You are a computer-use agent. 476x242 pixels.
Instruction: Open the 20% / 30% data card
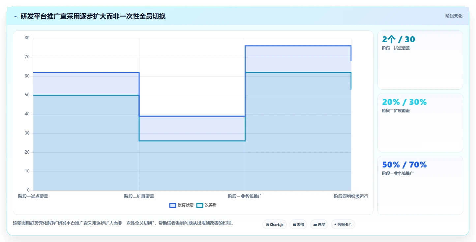[420, 123]
